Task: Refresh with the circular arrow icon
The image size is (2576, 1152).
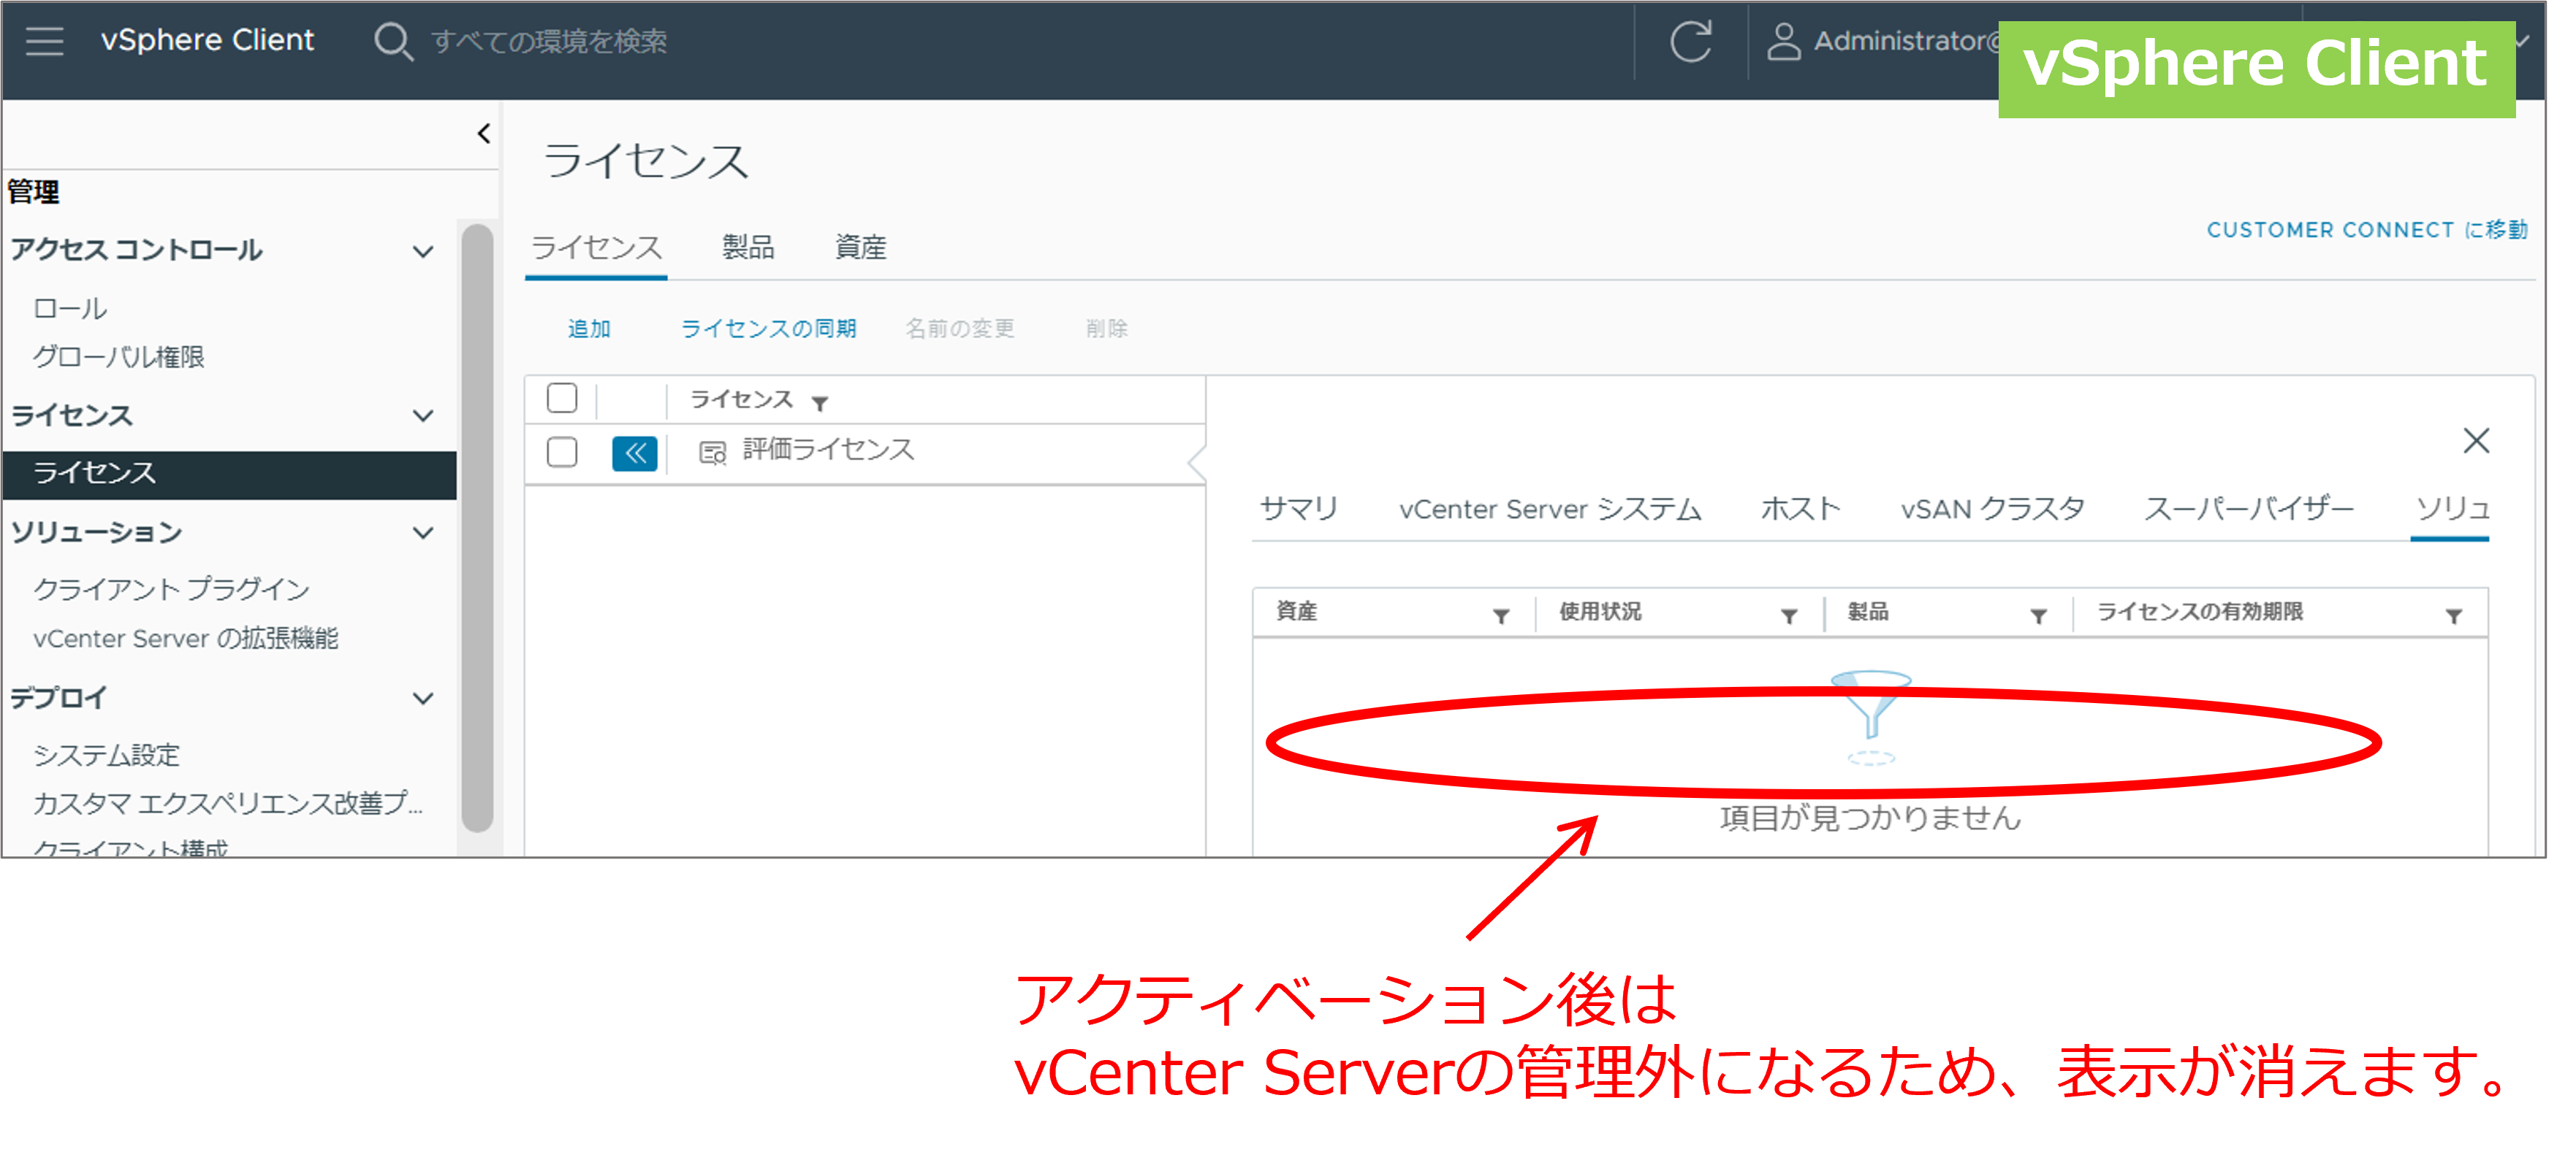Action: click(1691, 41)
